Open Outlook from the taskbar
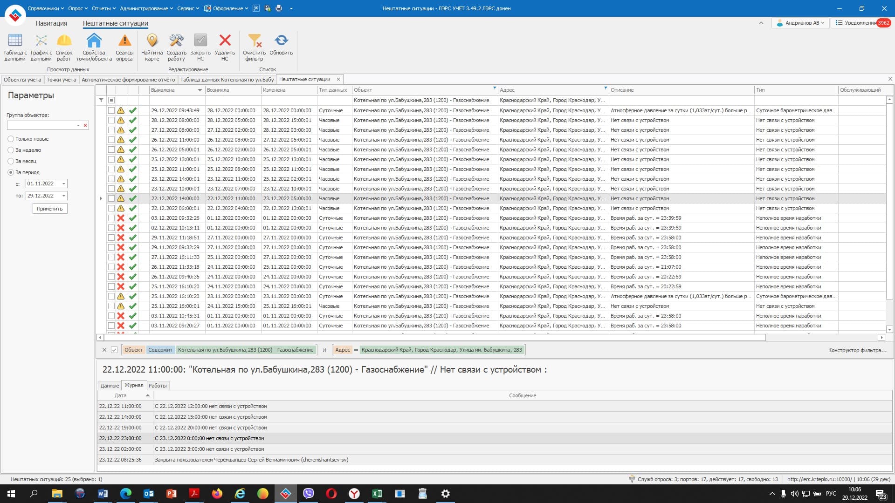 point(149,494)
